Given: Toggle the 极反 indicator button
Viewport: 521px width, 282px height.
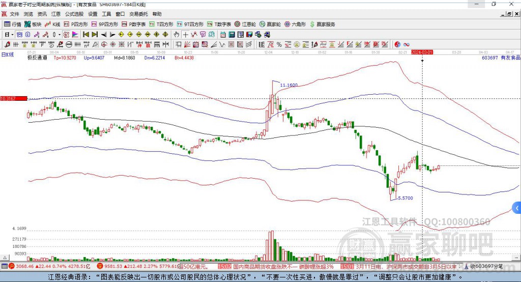Looking at the screenshot, I should coord(67,35).
